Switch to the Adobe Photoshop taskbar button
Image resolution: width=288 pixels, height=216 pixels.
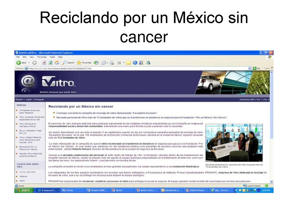[x=196, y=190]
